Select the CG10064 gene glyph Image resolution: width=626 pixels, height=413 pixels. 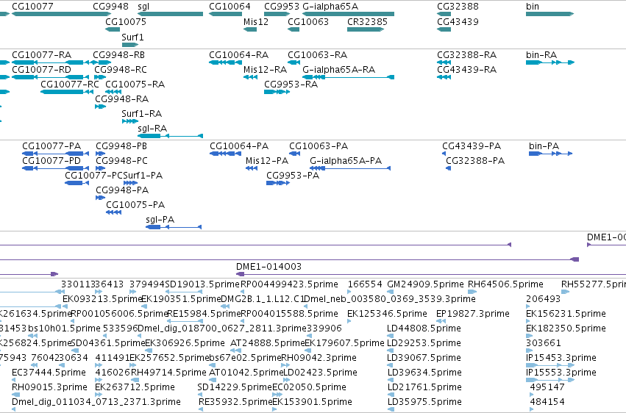click(x=226, y=14)
